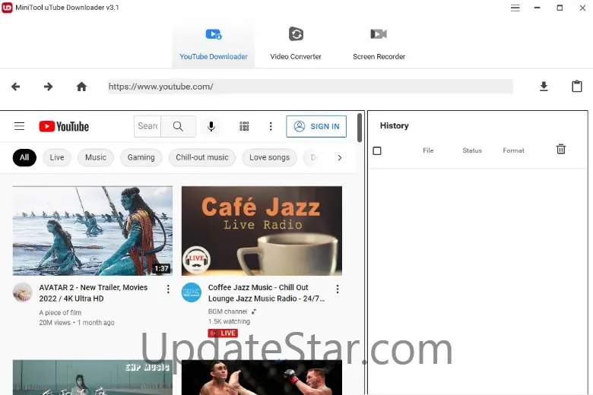Click the 20M views text
The image size is (593, 395).
55,322
